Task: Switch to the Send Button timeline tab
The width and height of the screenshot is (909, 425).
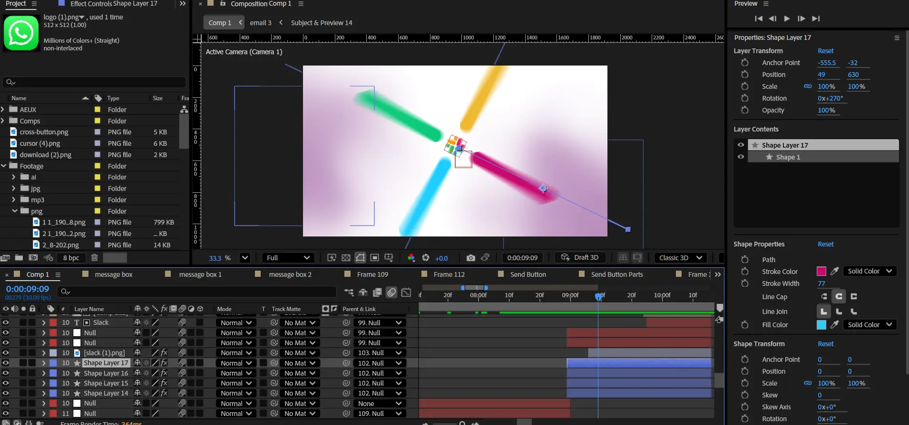Action: (528, 274)
